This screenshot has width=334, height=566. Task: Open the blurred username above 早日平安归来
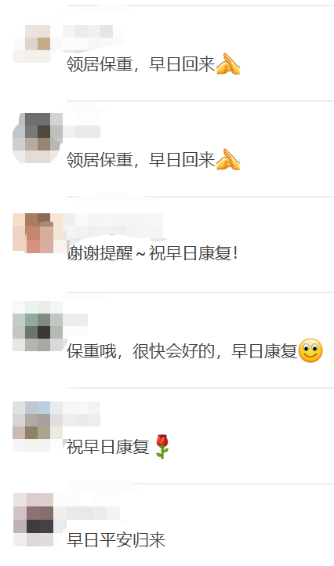(x=92, y=513)
